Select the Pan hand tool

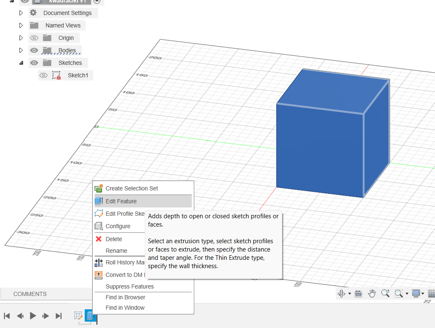click(372, 293)
